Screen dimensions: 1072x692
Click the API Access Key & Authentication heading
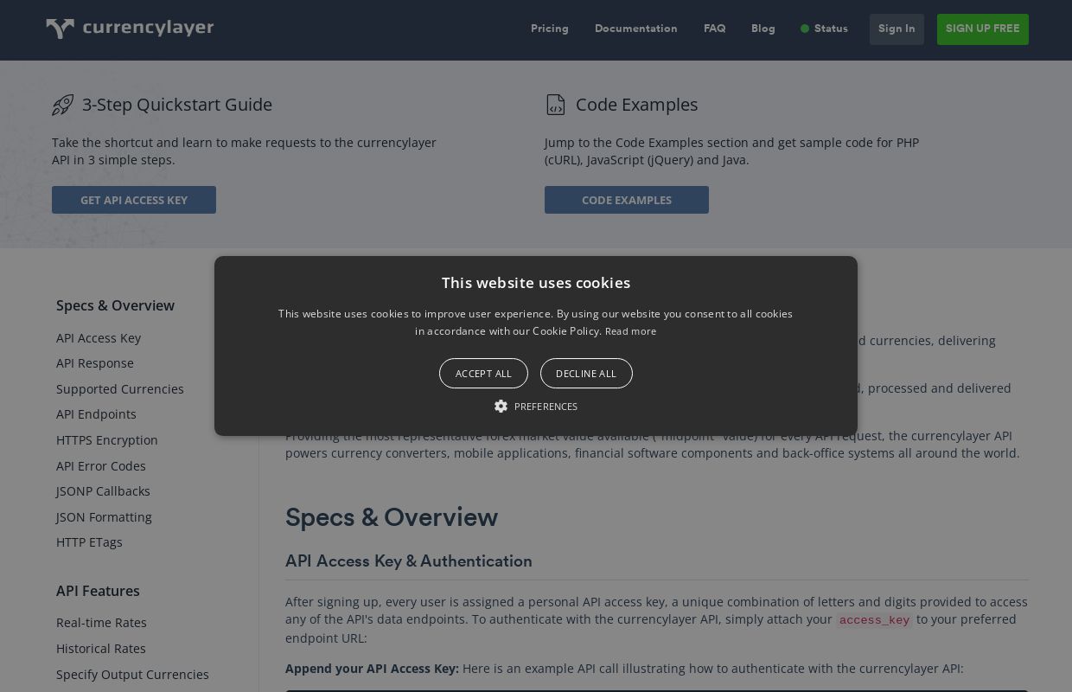pos(409,561)
